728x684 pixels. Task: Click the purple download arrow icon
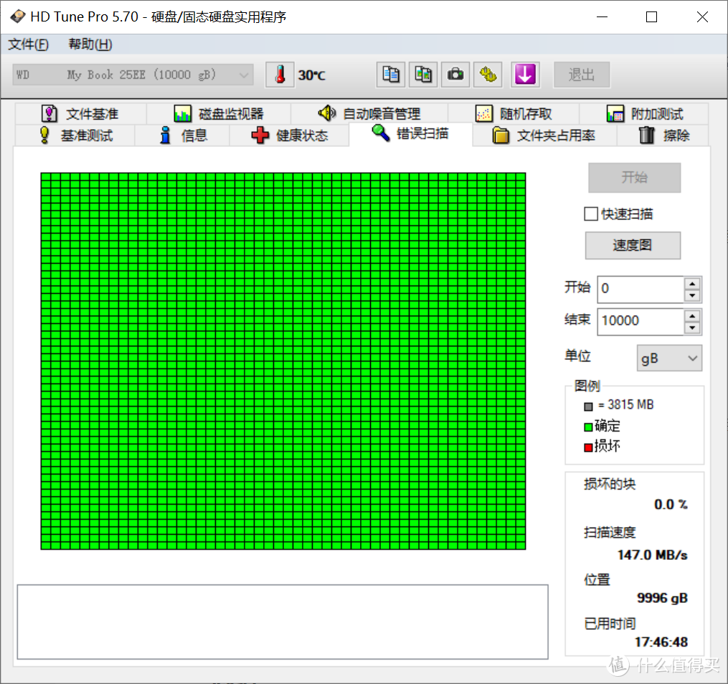pyautogui.click(x=525, y=75)
